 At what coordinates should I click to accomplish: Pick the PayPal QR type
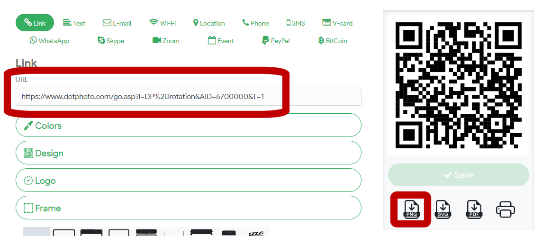click(276, 41)
